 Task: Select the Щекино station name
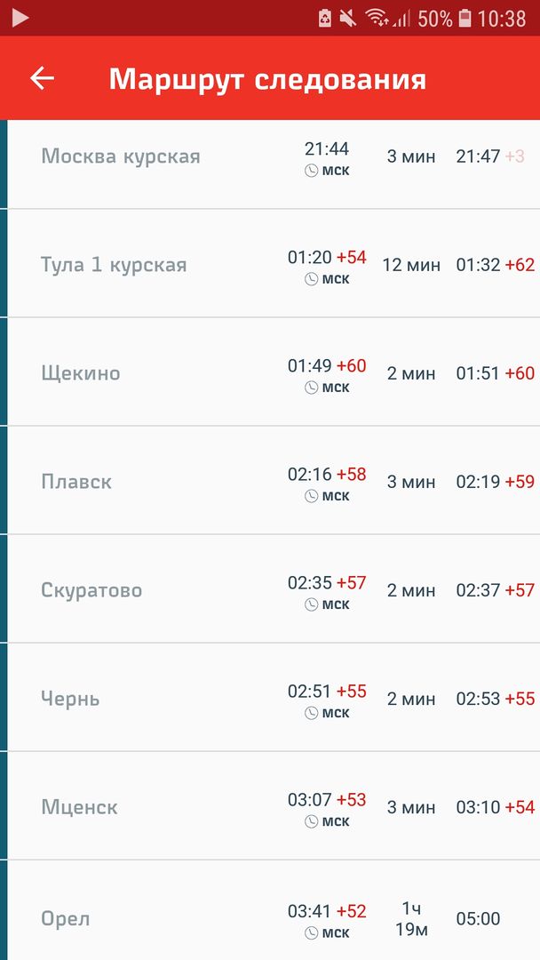tap(80, 373)
